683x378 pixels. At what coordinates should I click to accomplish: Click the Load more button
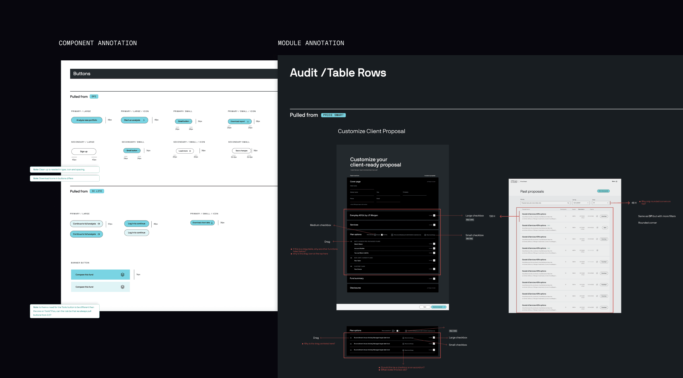185,151
